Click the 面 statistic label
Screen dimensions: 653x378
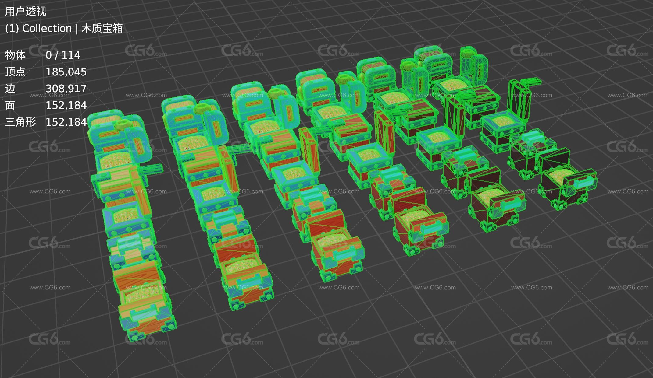(x=10, y=105)
